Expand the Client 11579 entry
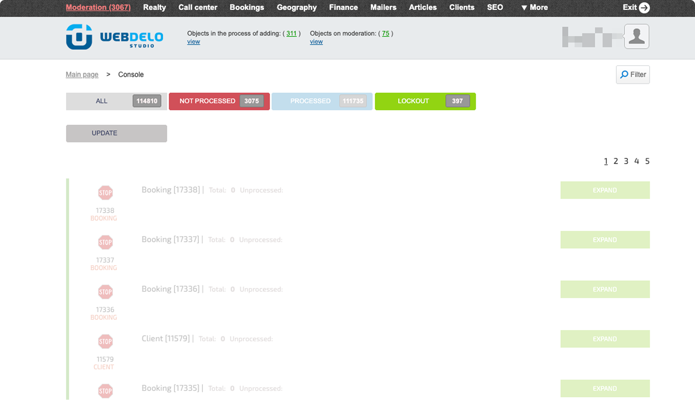The width and height of the screenshot is (695, 400). [605, 339]
